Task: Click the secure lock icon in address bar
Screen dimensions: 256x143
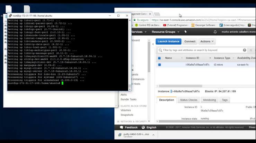Action: pos(134,20)
